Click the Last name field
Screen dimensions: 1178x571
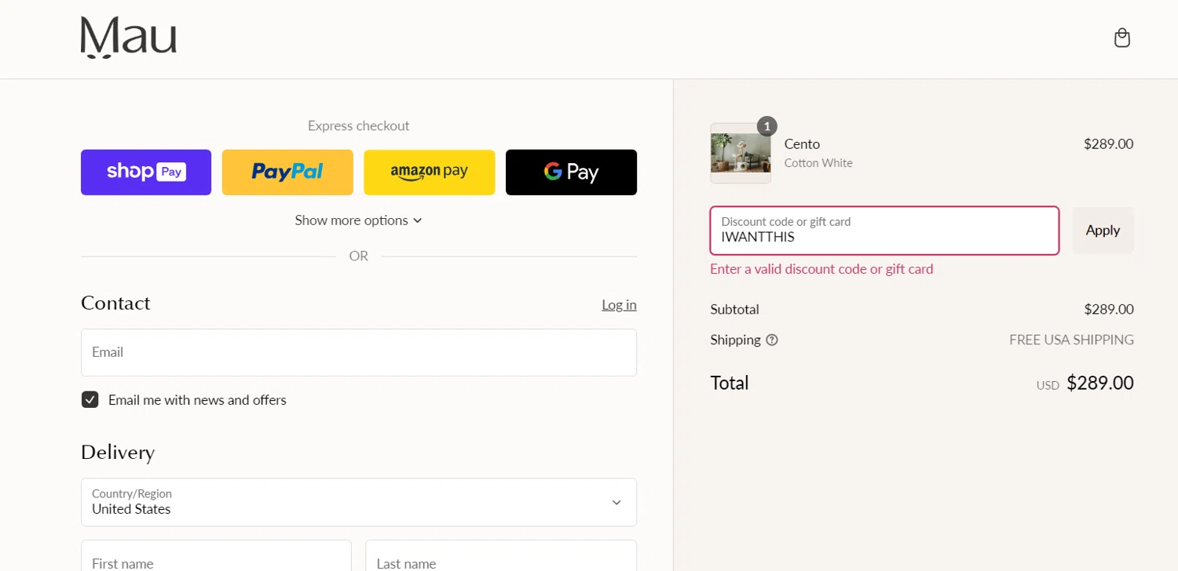tap(501, 555)
